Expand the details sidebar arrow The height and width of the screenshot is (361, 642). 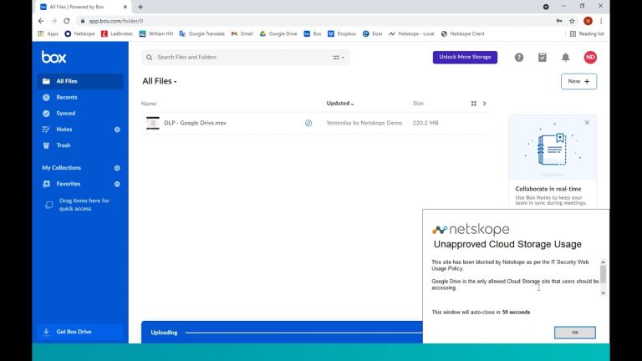[x=484, y=104]
